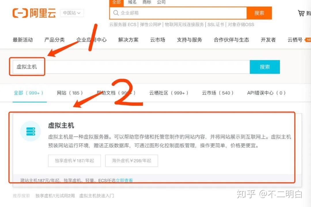Switch to the 网站 (185) results tab

[70, 93]
